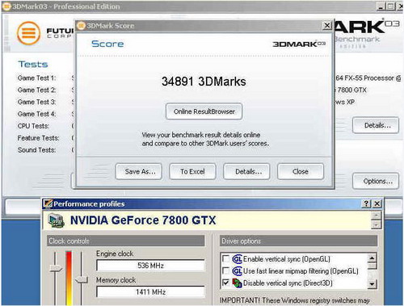This screenshot has width=404, height=306.
Task: Click the Memory clock value field
Action: [x=150, y=292]
